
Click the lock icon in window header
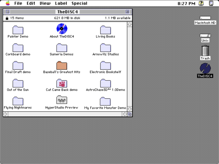pos(7,18)
